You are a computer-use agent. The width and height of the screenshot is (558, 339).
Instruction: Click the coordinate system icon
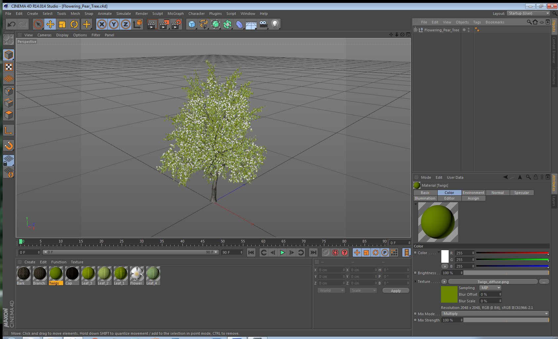[x=138, y=24]
